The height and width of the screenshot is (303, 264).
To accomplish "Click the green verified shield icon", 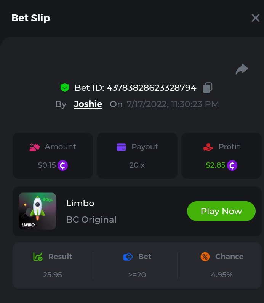I will coord(65,88).
